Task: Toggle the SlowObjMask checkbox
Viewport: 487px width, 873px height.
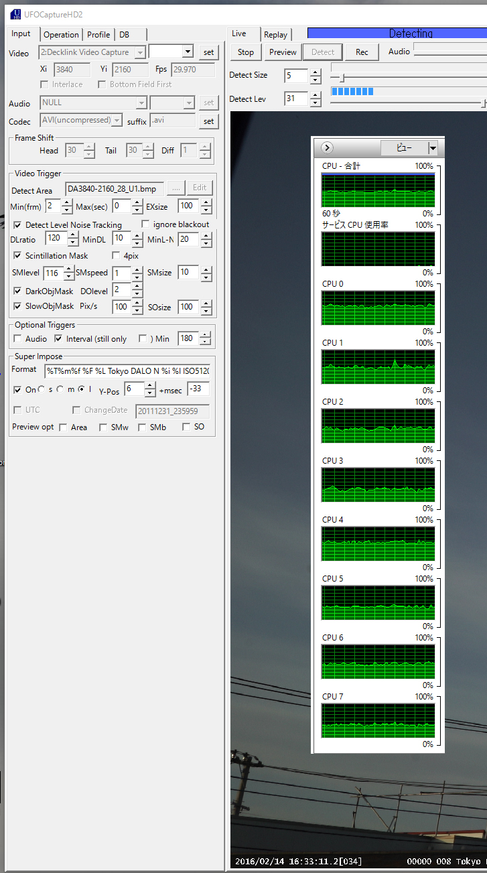Action: 18,306
